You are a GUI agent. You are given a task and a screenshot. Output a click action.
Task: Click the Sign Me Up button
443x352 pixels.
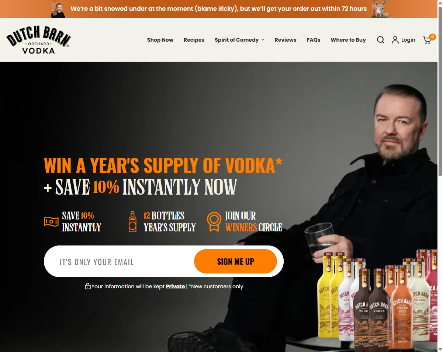[235, 261]
